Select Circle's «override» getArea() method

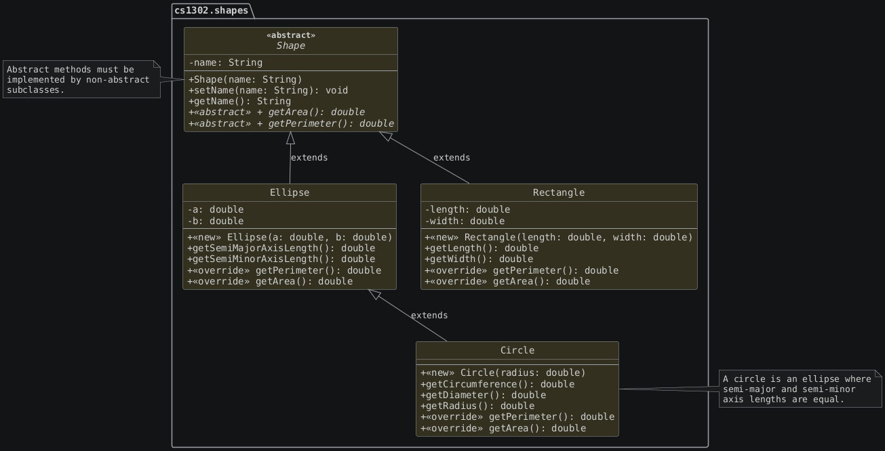[503, 428]
